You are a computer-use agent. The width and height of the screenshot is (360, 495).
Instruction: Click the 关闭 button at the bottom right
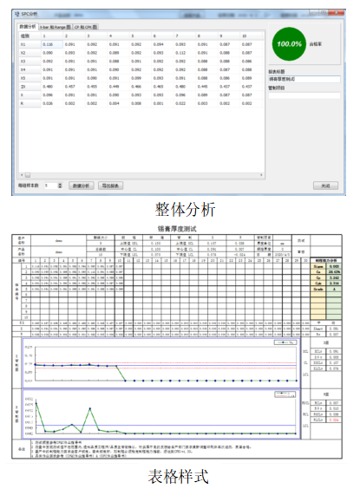pos(325,186)
